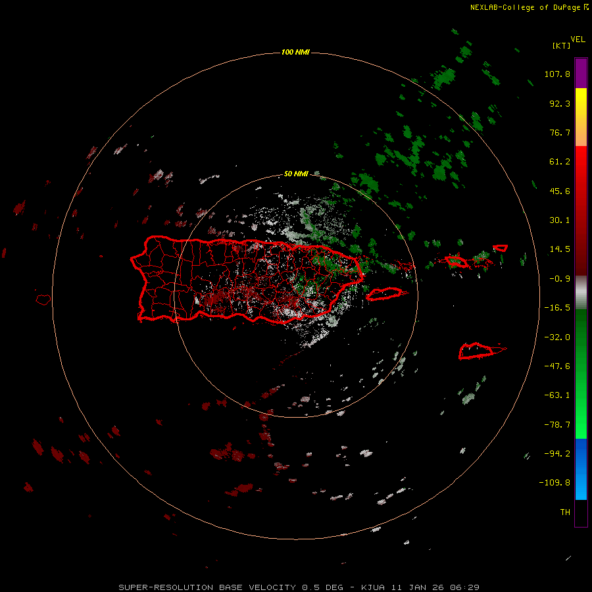This screenshot has width=592, height=592.
Task: Click the TH legend label
Action: [565, 512]
